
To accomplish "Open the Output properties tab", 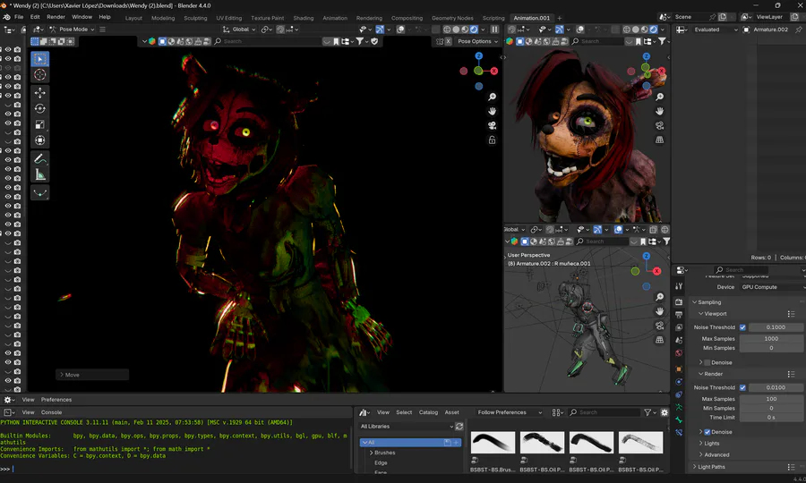I will click(679, 315).
